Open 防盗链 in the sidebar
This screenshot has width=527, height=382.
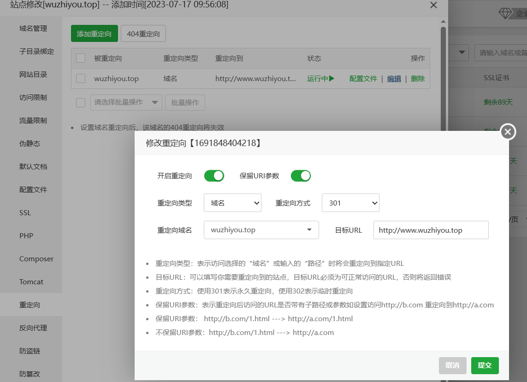point(30,351)
